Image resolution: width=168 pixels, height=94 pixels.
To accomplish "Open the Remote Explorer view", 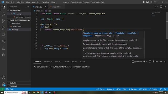I will [x=3, y=35].
